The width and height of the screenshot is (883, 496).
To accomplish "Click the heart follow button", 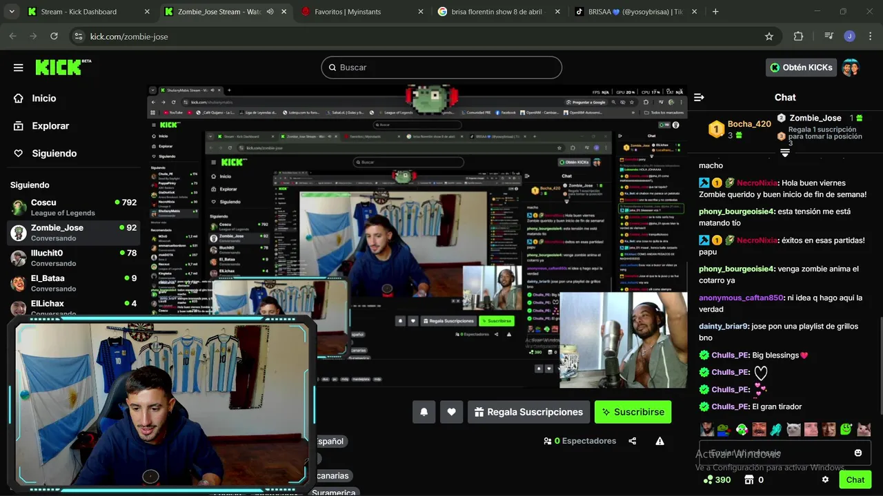I will coord(451,412).
